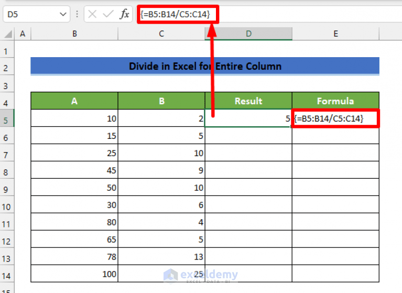Screen dimensions: 402x293
Task: Select the cell containing 13
Action: [x=161, y=256]
